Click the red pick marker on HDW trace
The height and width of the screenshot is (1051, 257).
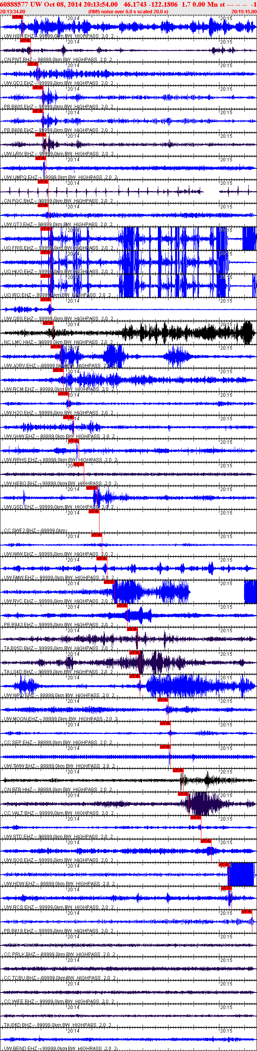[224, 865]
